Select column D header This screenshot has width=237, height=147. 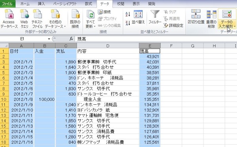[x=108, y=46]
